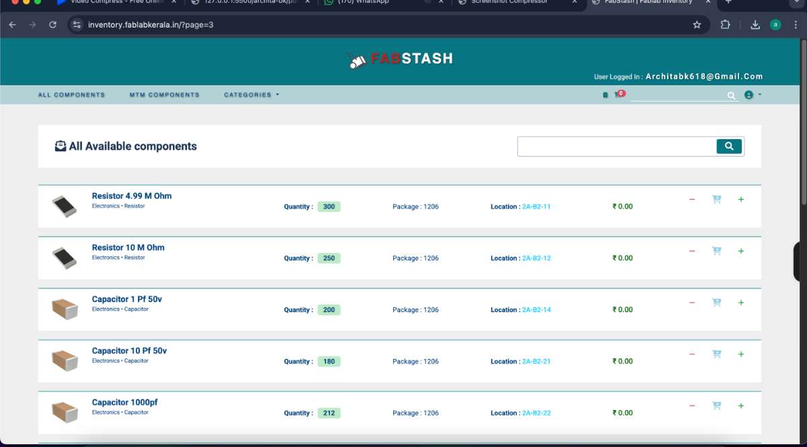Click the Capacitor 1000pf thumbnail image

(x=65, y=413)
